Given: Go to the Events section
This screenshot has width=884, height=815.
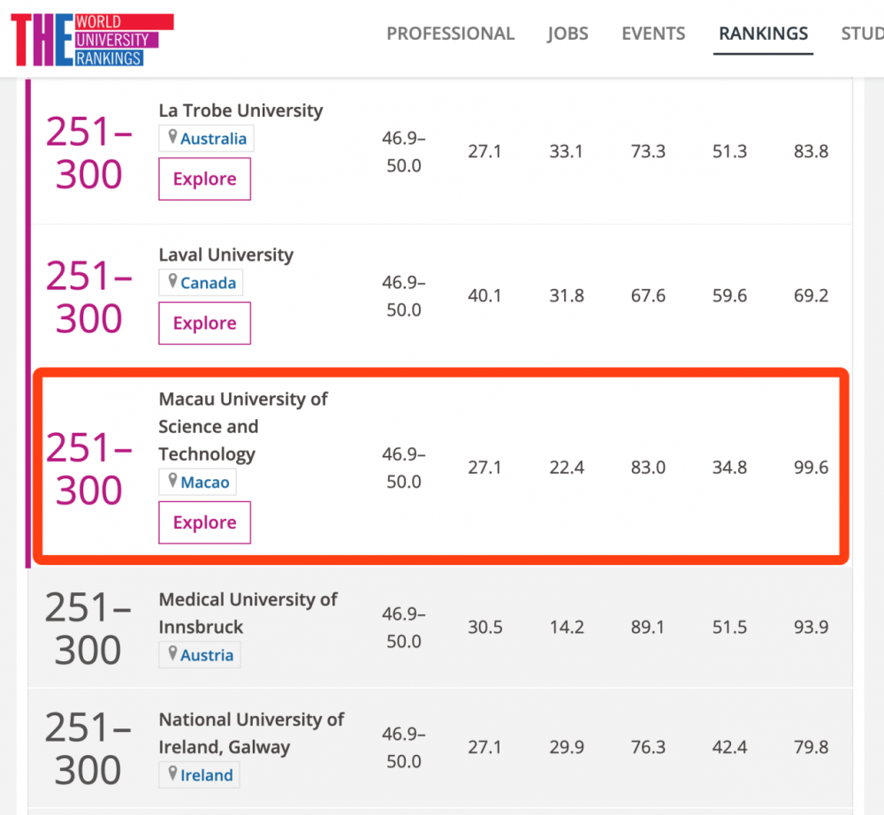Looking at the screenshot, I should [653, 34].
